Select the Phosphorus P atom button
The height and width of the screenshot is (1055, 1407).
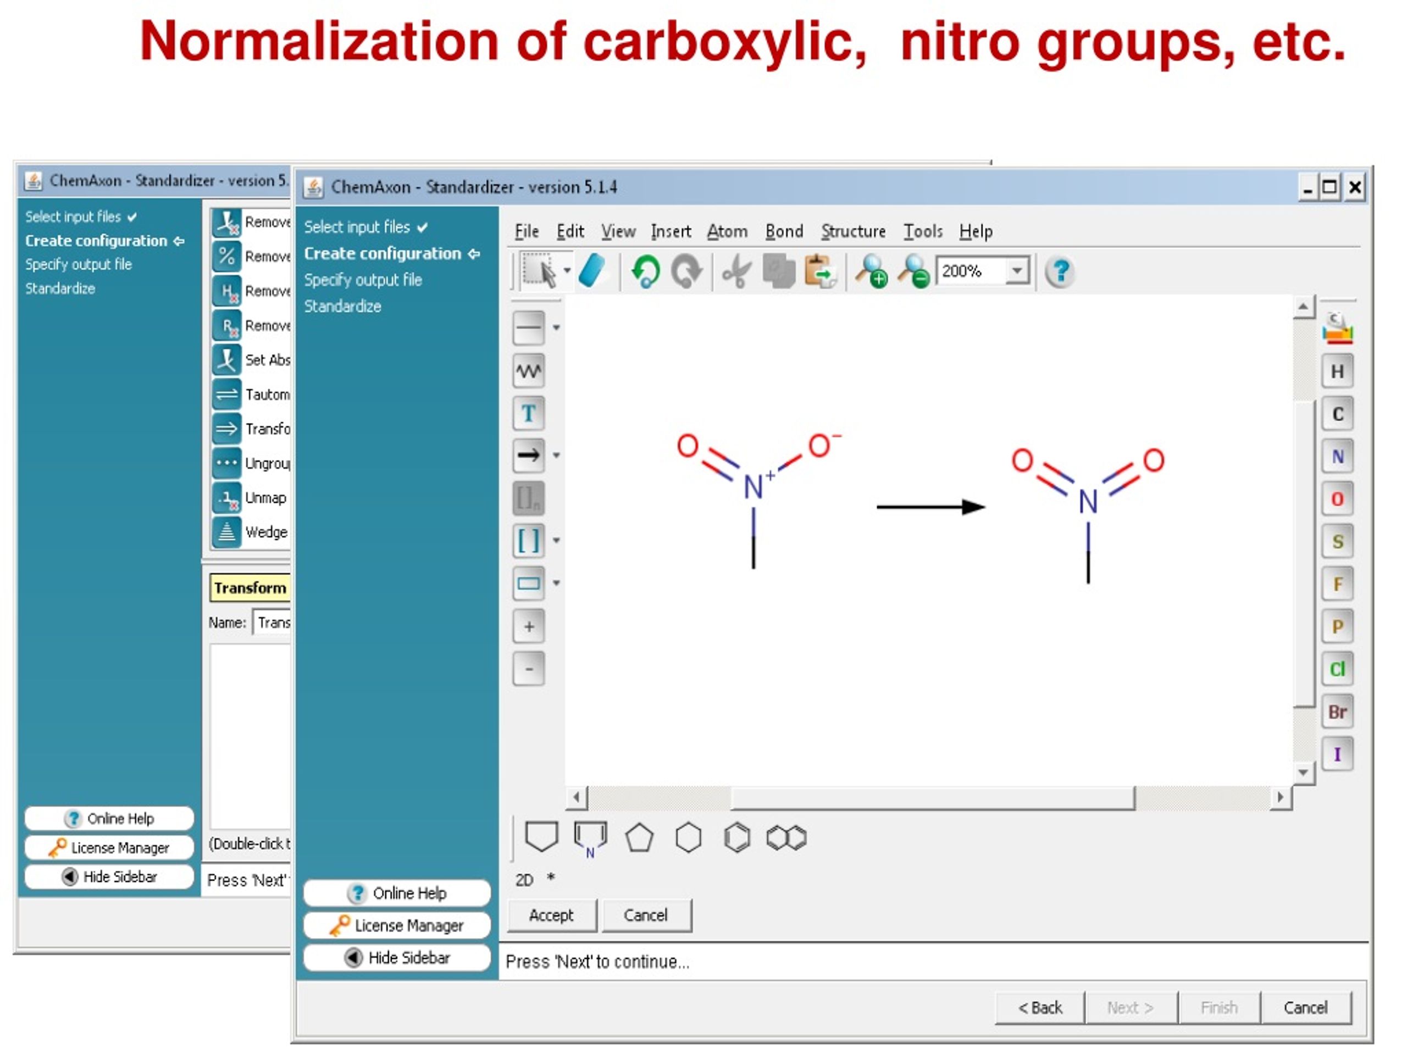pos(1337,627)
